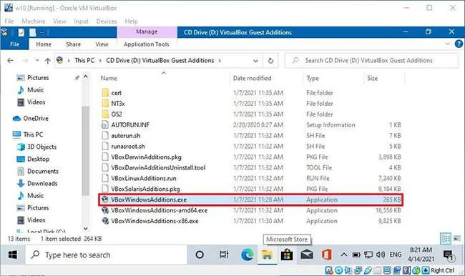
Task: Switch to the Home ribbon tab
Action: 44,44
